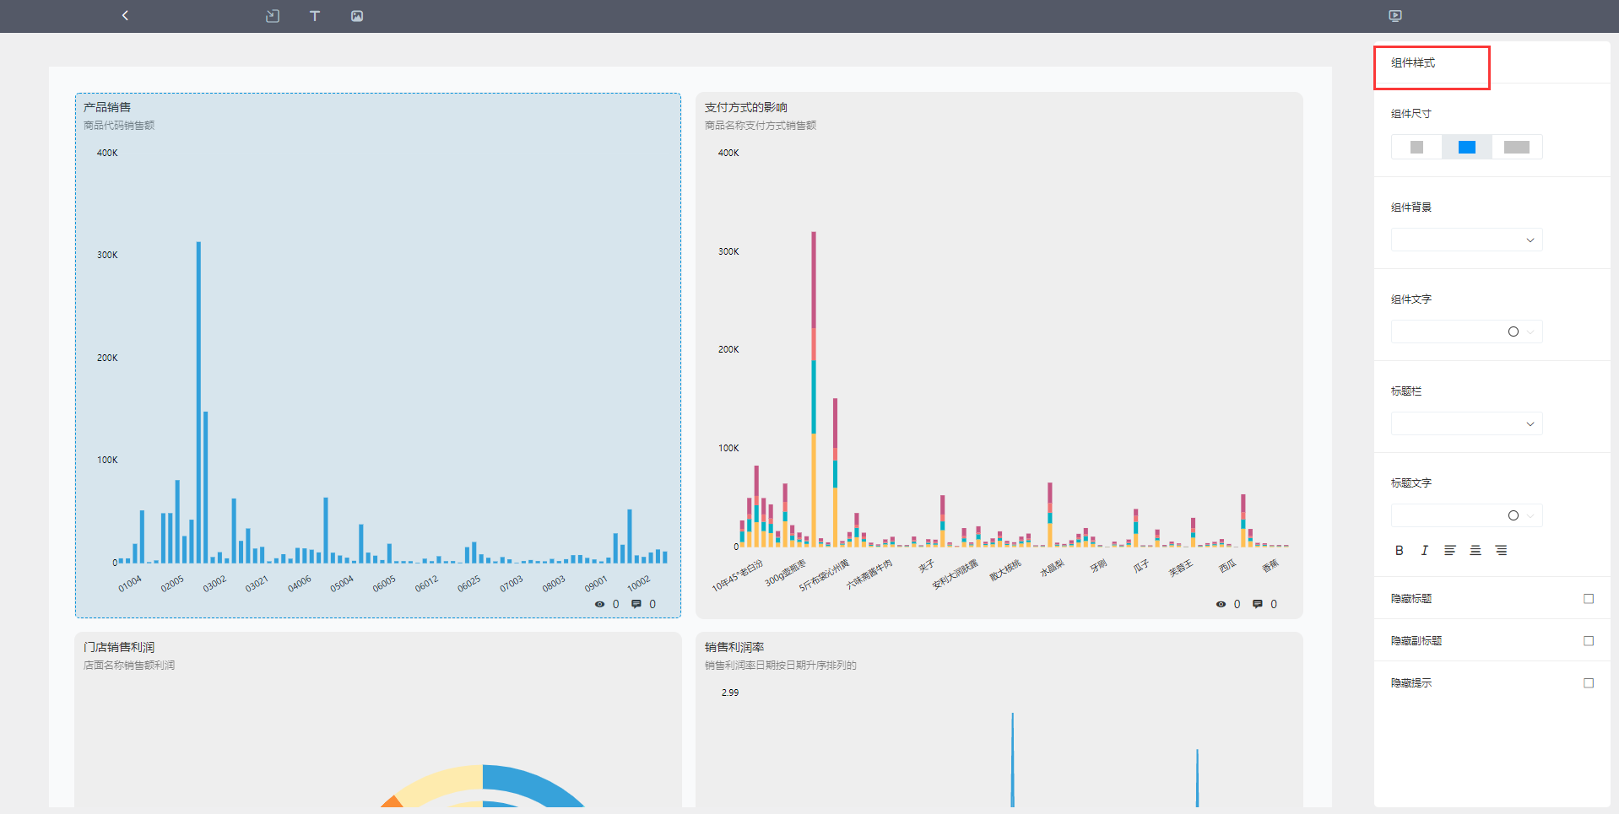Screen dimensions: 1619x814
Task: Click the back arrow in top bar
Action: click(x=125, y=15)
